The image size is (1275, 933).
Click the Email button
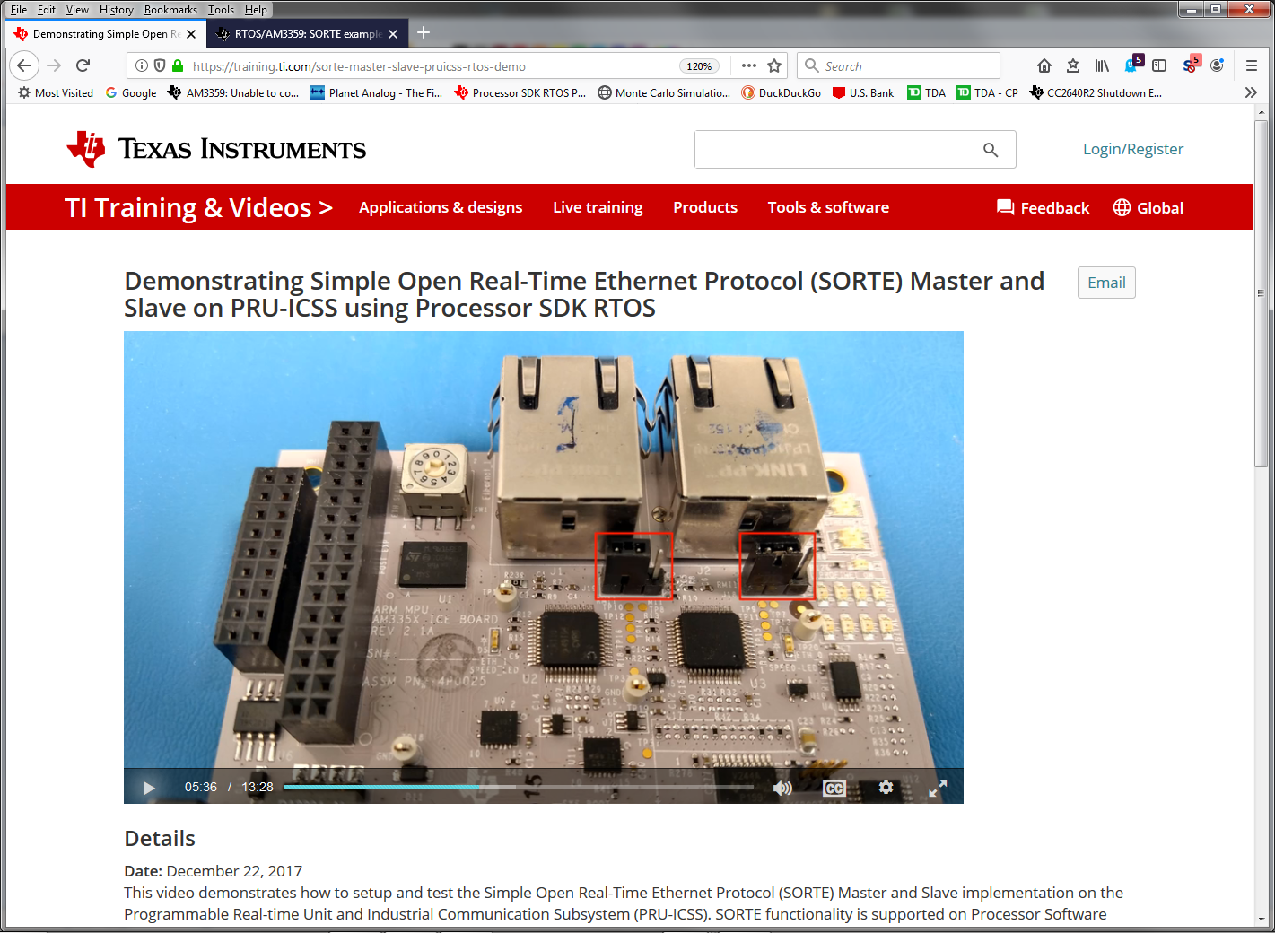coord(1106,283)
